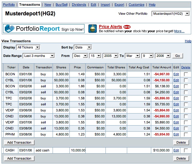Click the Musterdepot1(HG2) portfolio heading
This screenshot has height=165, width=193.
(x=30, y=14)
